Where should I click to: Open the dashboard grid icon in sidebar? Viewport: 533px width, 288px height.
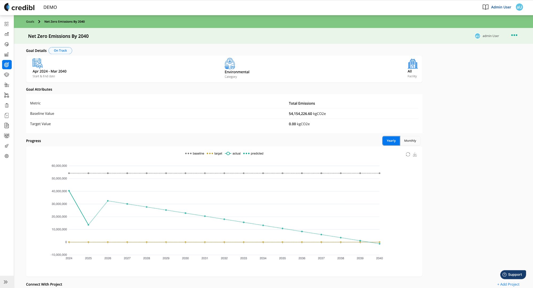[x=7, y=24]
